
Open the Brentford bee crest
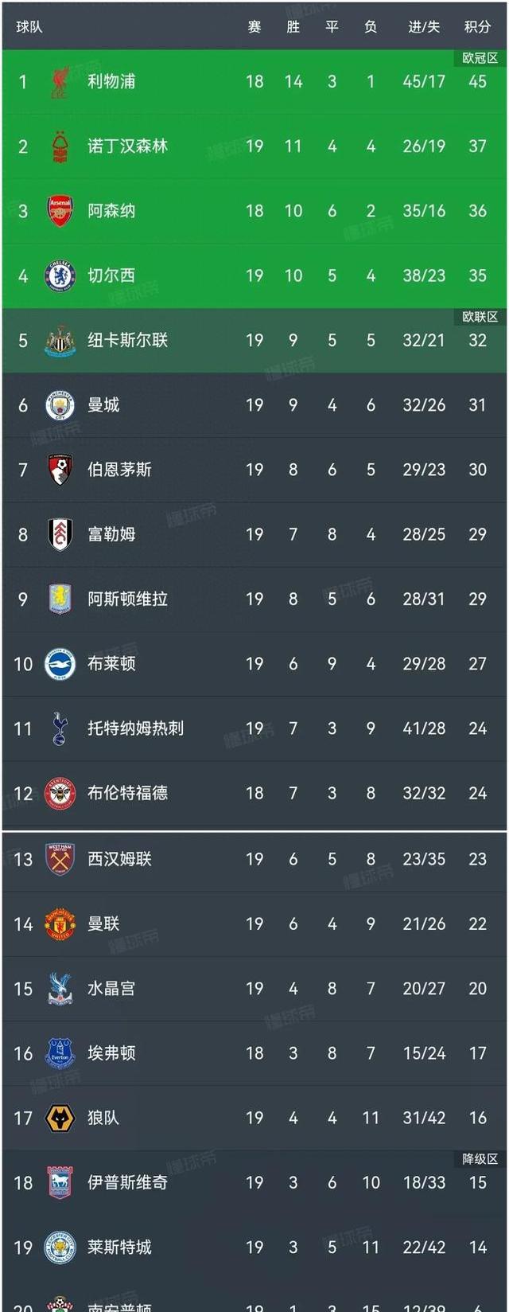(x=60, y=793)
